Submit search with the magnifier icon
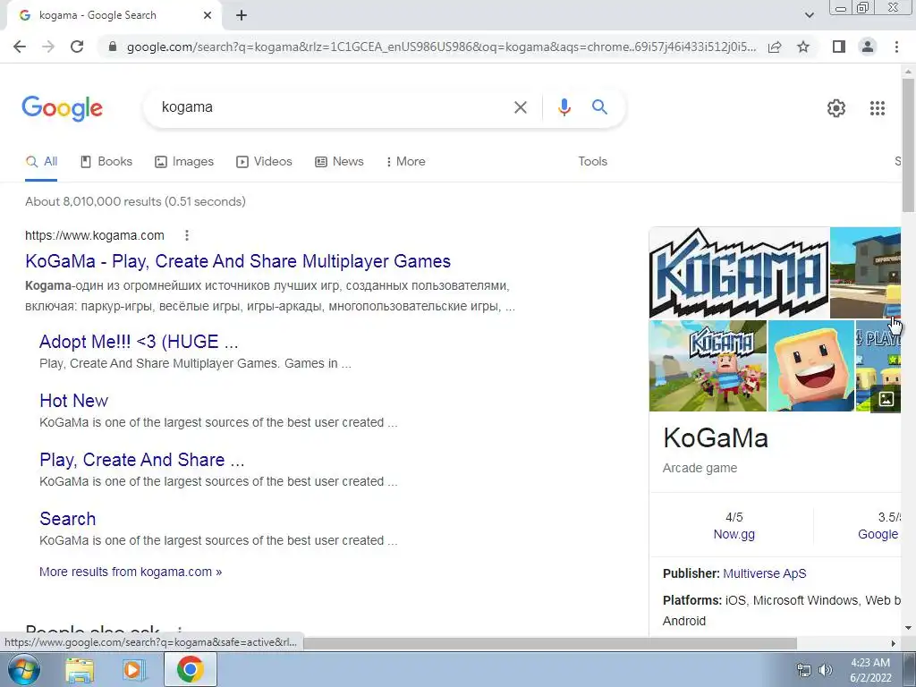916x687 pixels. click(x=599, y=107)
